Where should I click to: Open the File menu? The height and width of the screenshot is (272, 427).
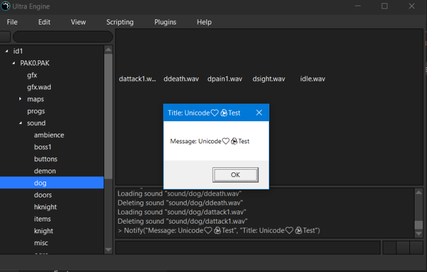(12, 22)
